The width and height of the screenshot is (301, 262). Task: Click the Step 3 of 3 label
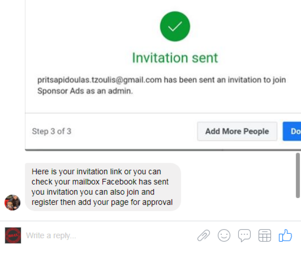pyautogui.click(x=52, y=131)
